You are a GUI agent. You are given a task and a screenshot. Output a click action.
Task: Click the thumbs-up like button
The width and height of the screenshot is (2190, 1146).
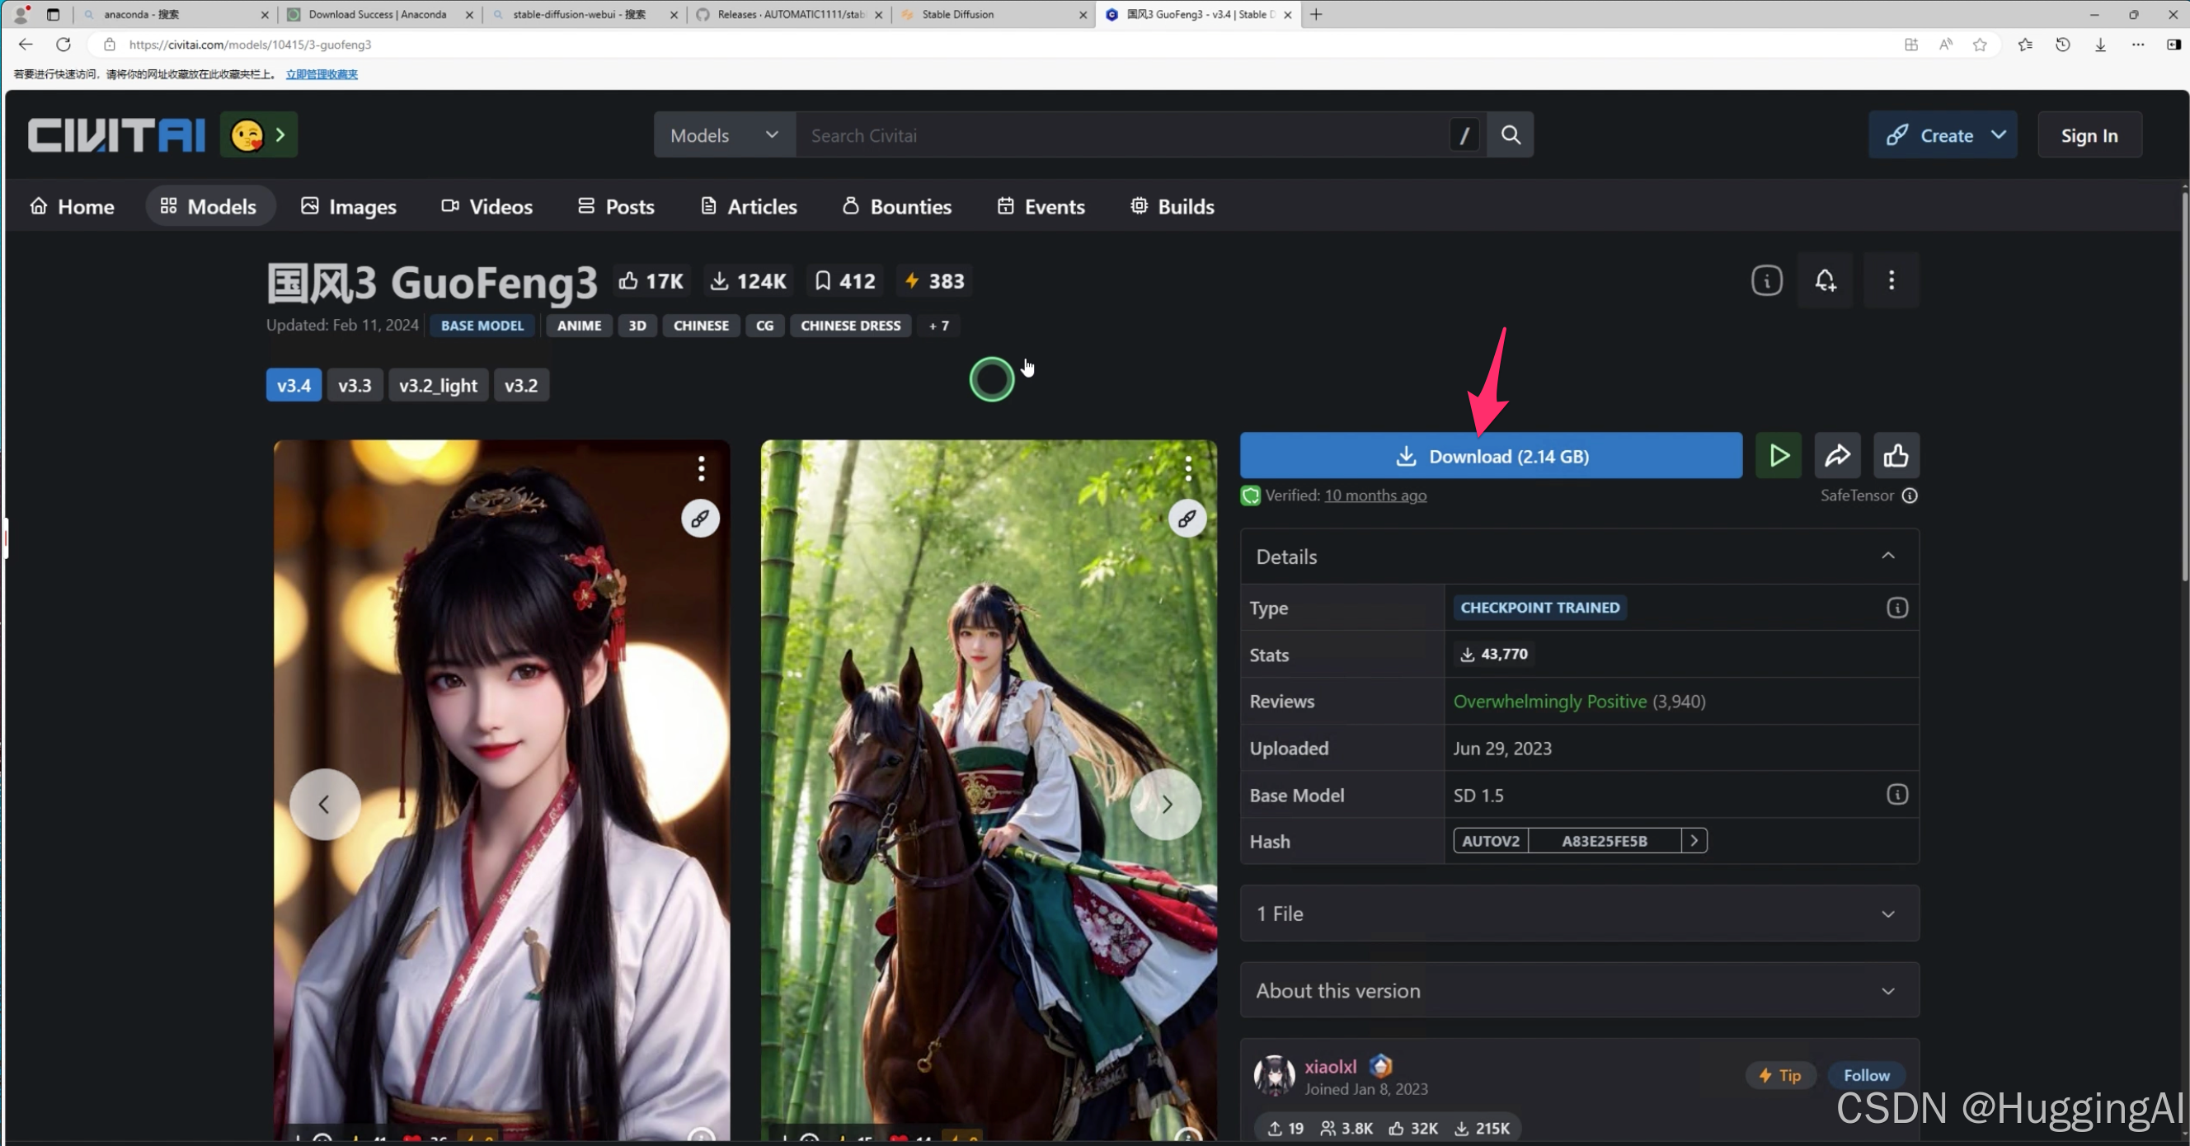[x=1896, y=456]
